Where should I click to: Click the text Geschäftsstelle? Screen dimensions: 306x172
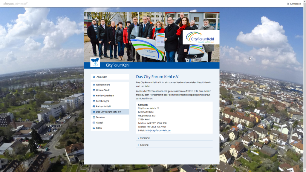pos(146,112)
